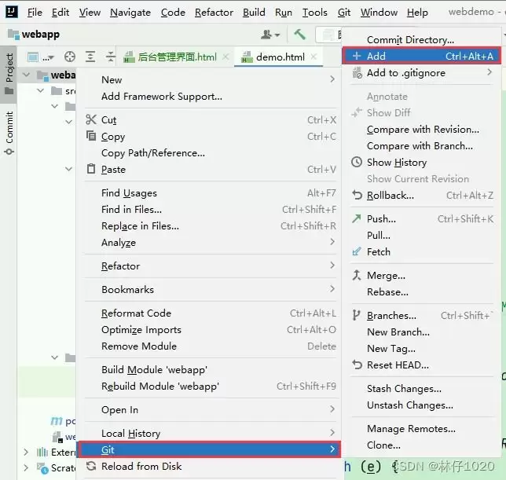This screenshot has height=480, width=506.
Task: Open the Build menu
Action: click(x=254, y=13)
